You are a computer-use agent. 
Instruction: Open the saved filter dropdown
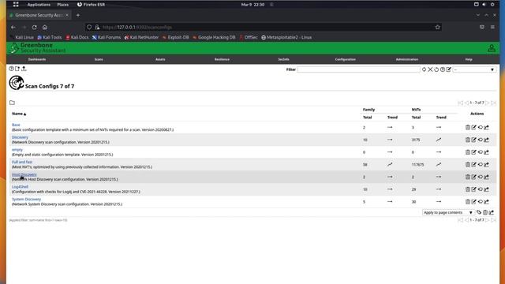click(474, 69)
